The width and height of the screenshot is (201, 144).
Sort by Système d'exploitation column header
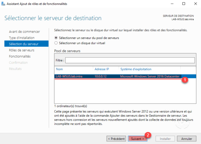[136, 69]
